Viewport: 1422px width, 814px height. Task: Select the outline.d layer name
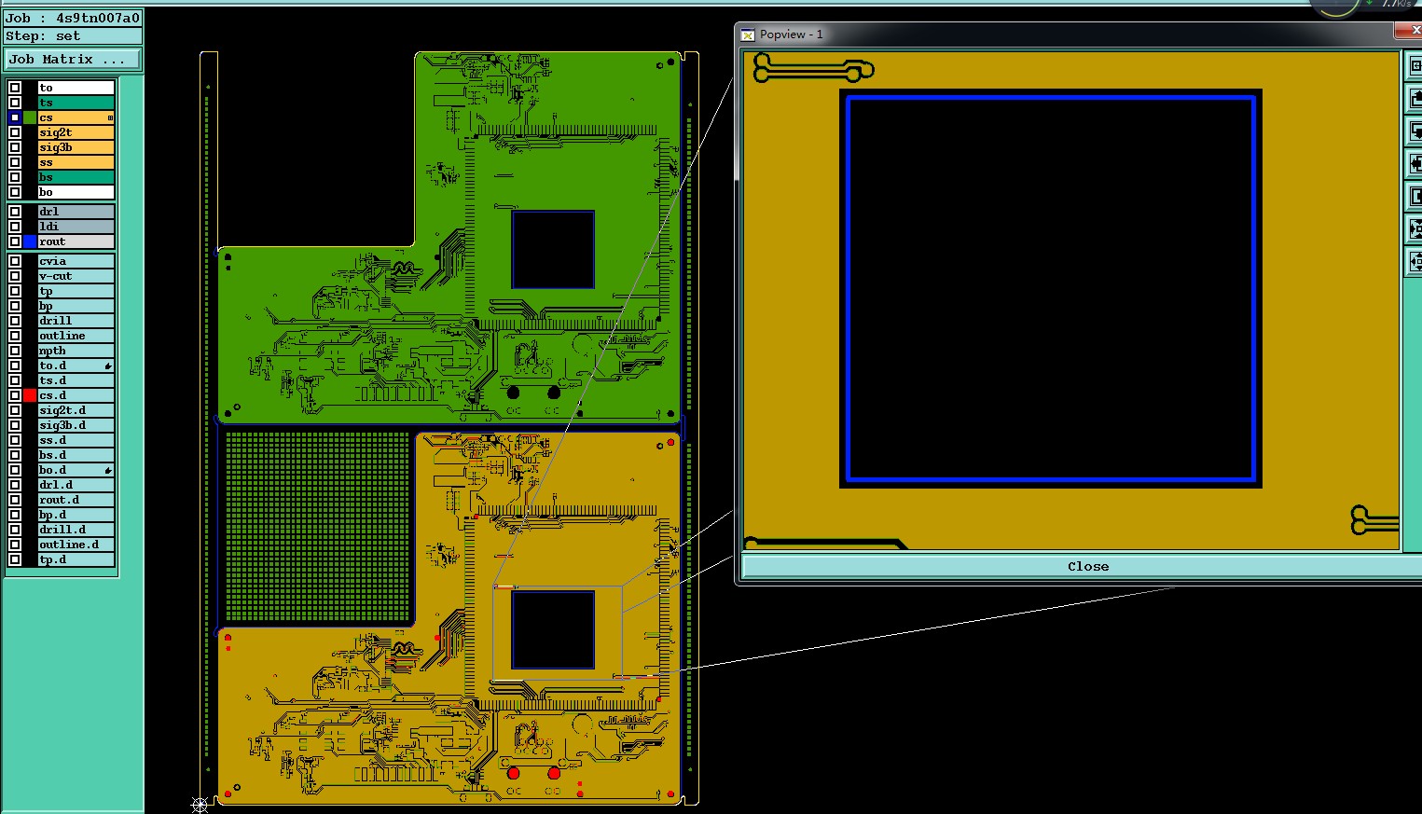coord(76,545)
